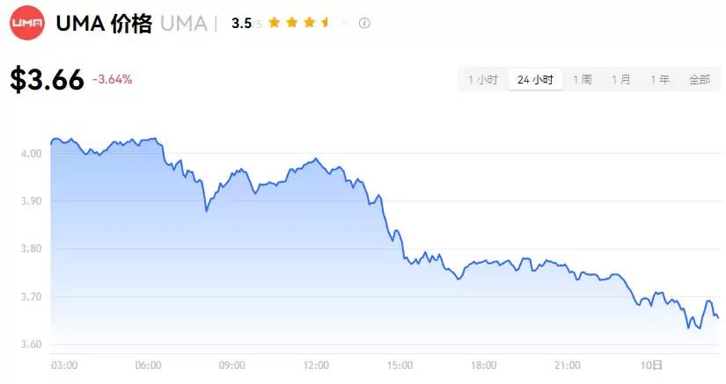Image resolution: width=726 pixels, height=384 pixels.
Task: Click the UMA 价格 title
Action: (103, 24)
